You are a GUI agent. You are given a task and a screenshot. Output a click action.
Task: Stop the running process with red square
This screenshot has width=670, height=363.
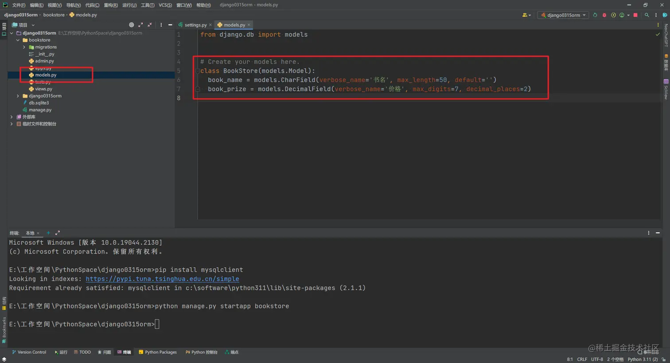[x=635, y=15]
